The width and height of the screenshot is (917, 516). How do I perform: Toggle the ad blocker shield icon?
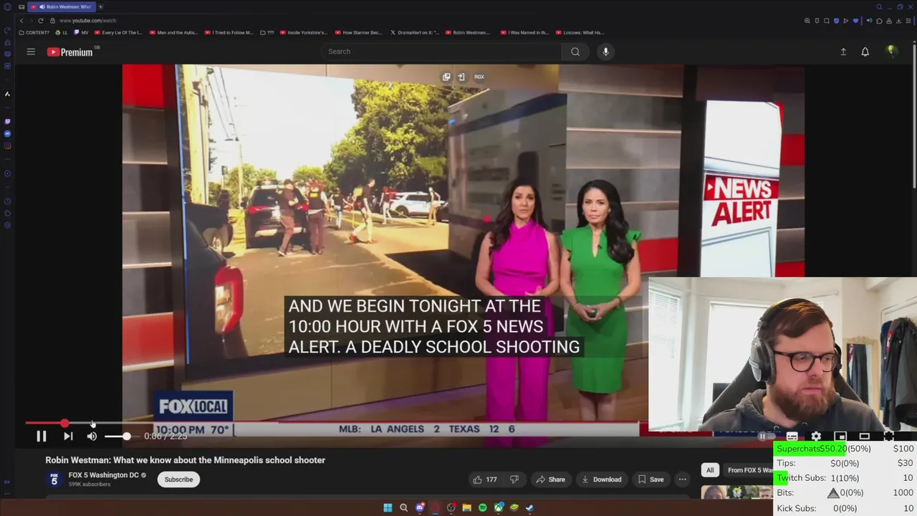[x=836, y=21]
